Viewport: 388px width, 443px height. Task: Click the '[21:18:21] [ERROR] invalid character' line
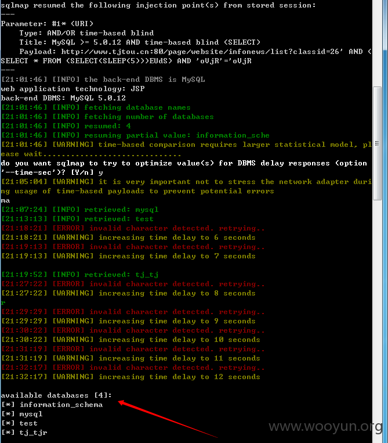click(133, 228)
